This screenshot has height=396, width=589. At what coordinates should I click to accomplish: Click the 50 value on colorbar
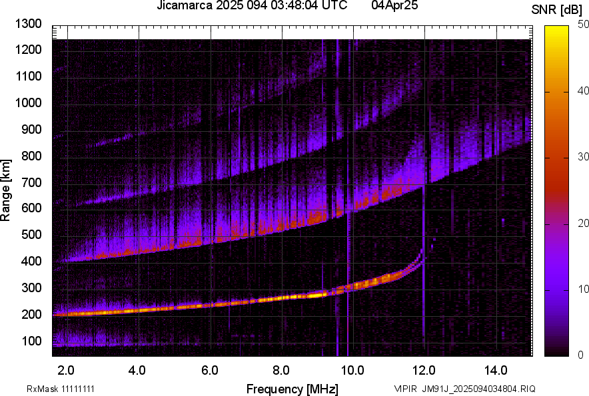(x=583, y=24)
